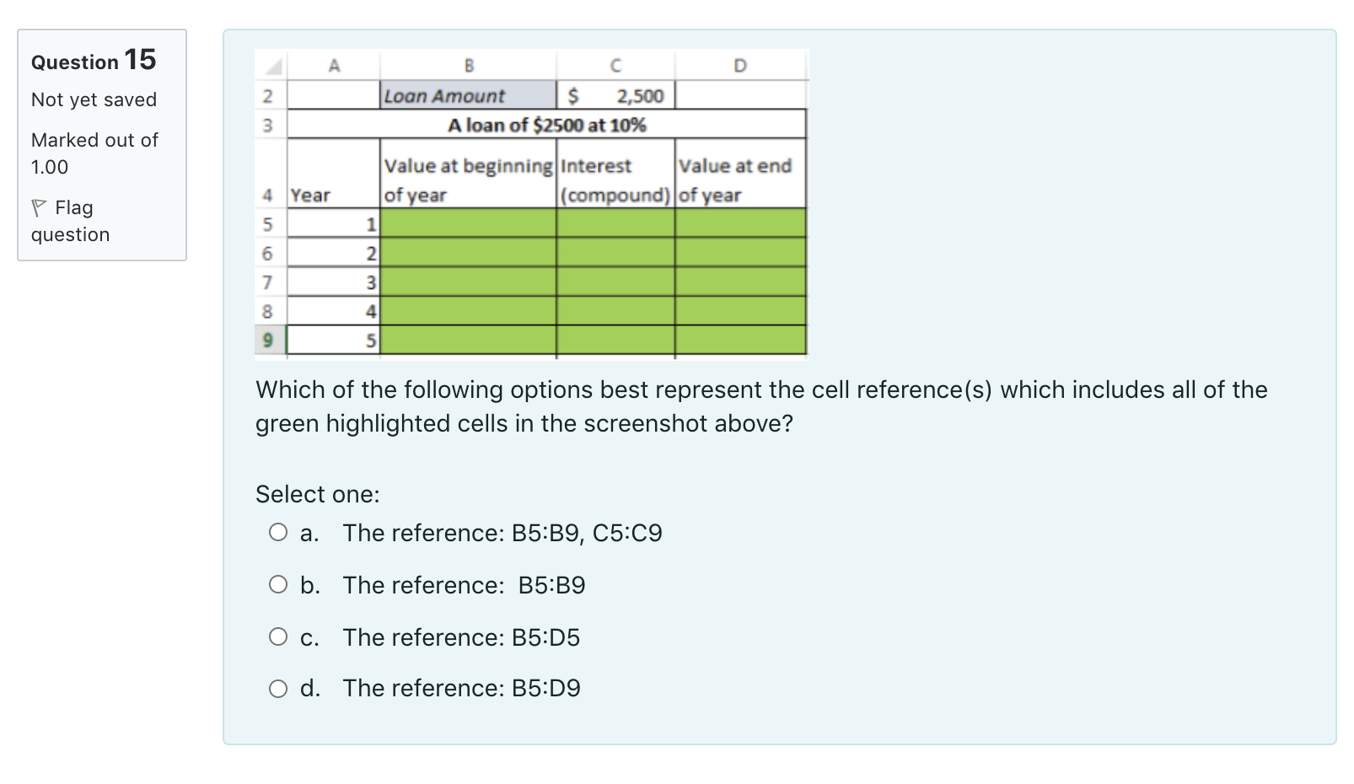
Task: Click the green highlighted cell next to Year 1
Action: click(x=469, y=223)
